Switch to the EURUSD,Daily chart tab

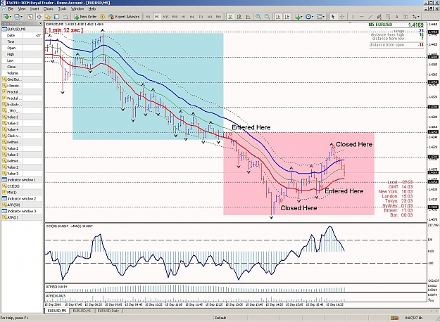point(108,311)
